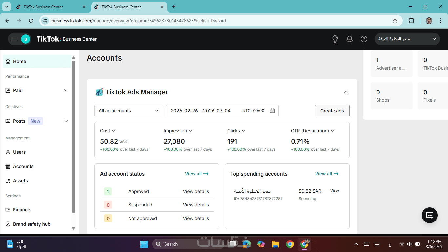Click the teal user avatar in header
Screen dimensions: 448x252
point(26,39)
